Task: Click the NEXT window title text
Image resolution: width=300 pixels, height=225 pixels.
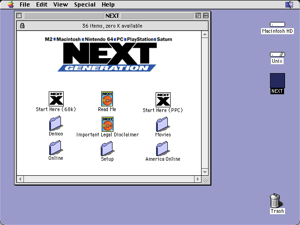Action: point(112,15)
